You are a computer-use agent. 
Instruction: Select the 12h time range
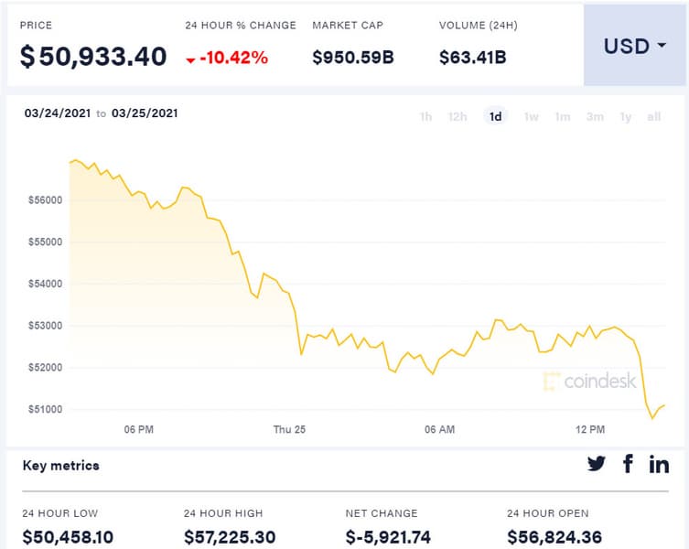pyautogui.click(x=458, y=116)
